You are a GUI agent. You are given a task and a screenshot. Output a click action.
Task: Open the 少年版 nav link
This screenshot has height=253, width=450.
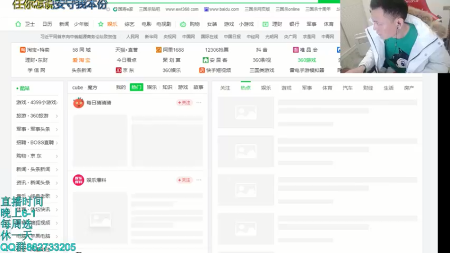point(81,24)
